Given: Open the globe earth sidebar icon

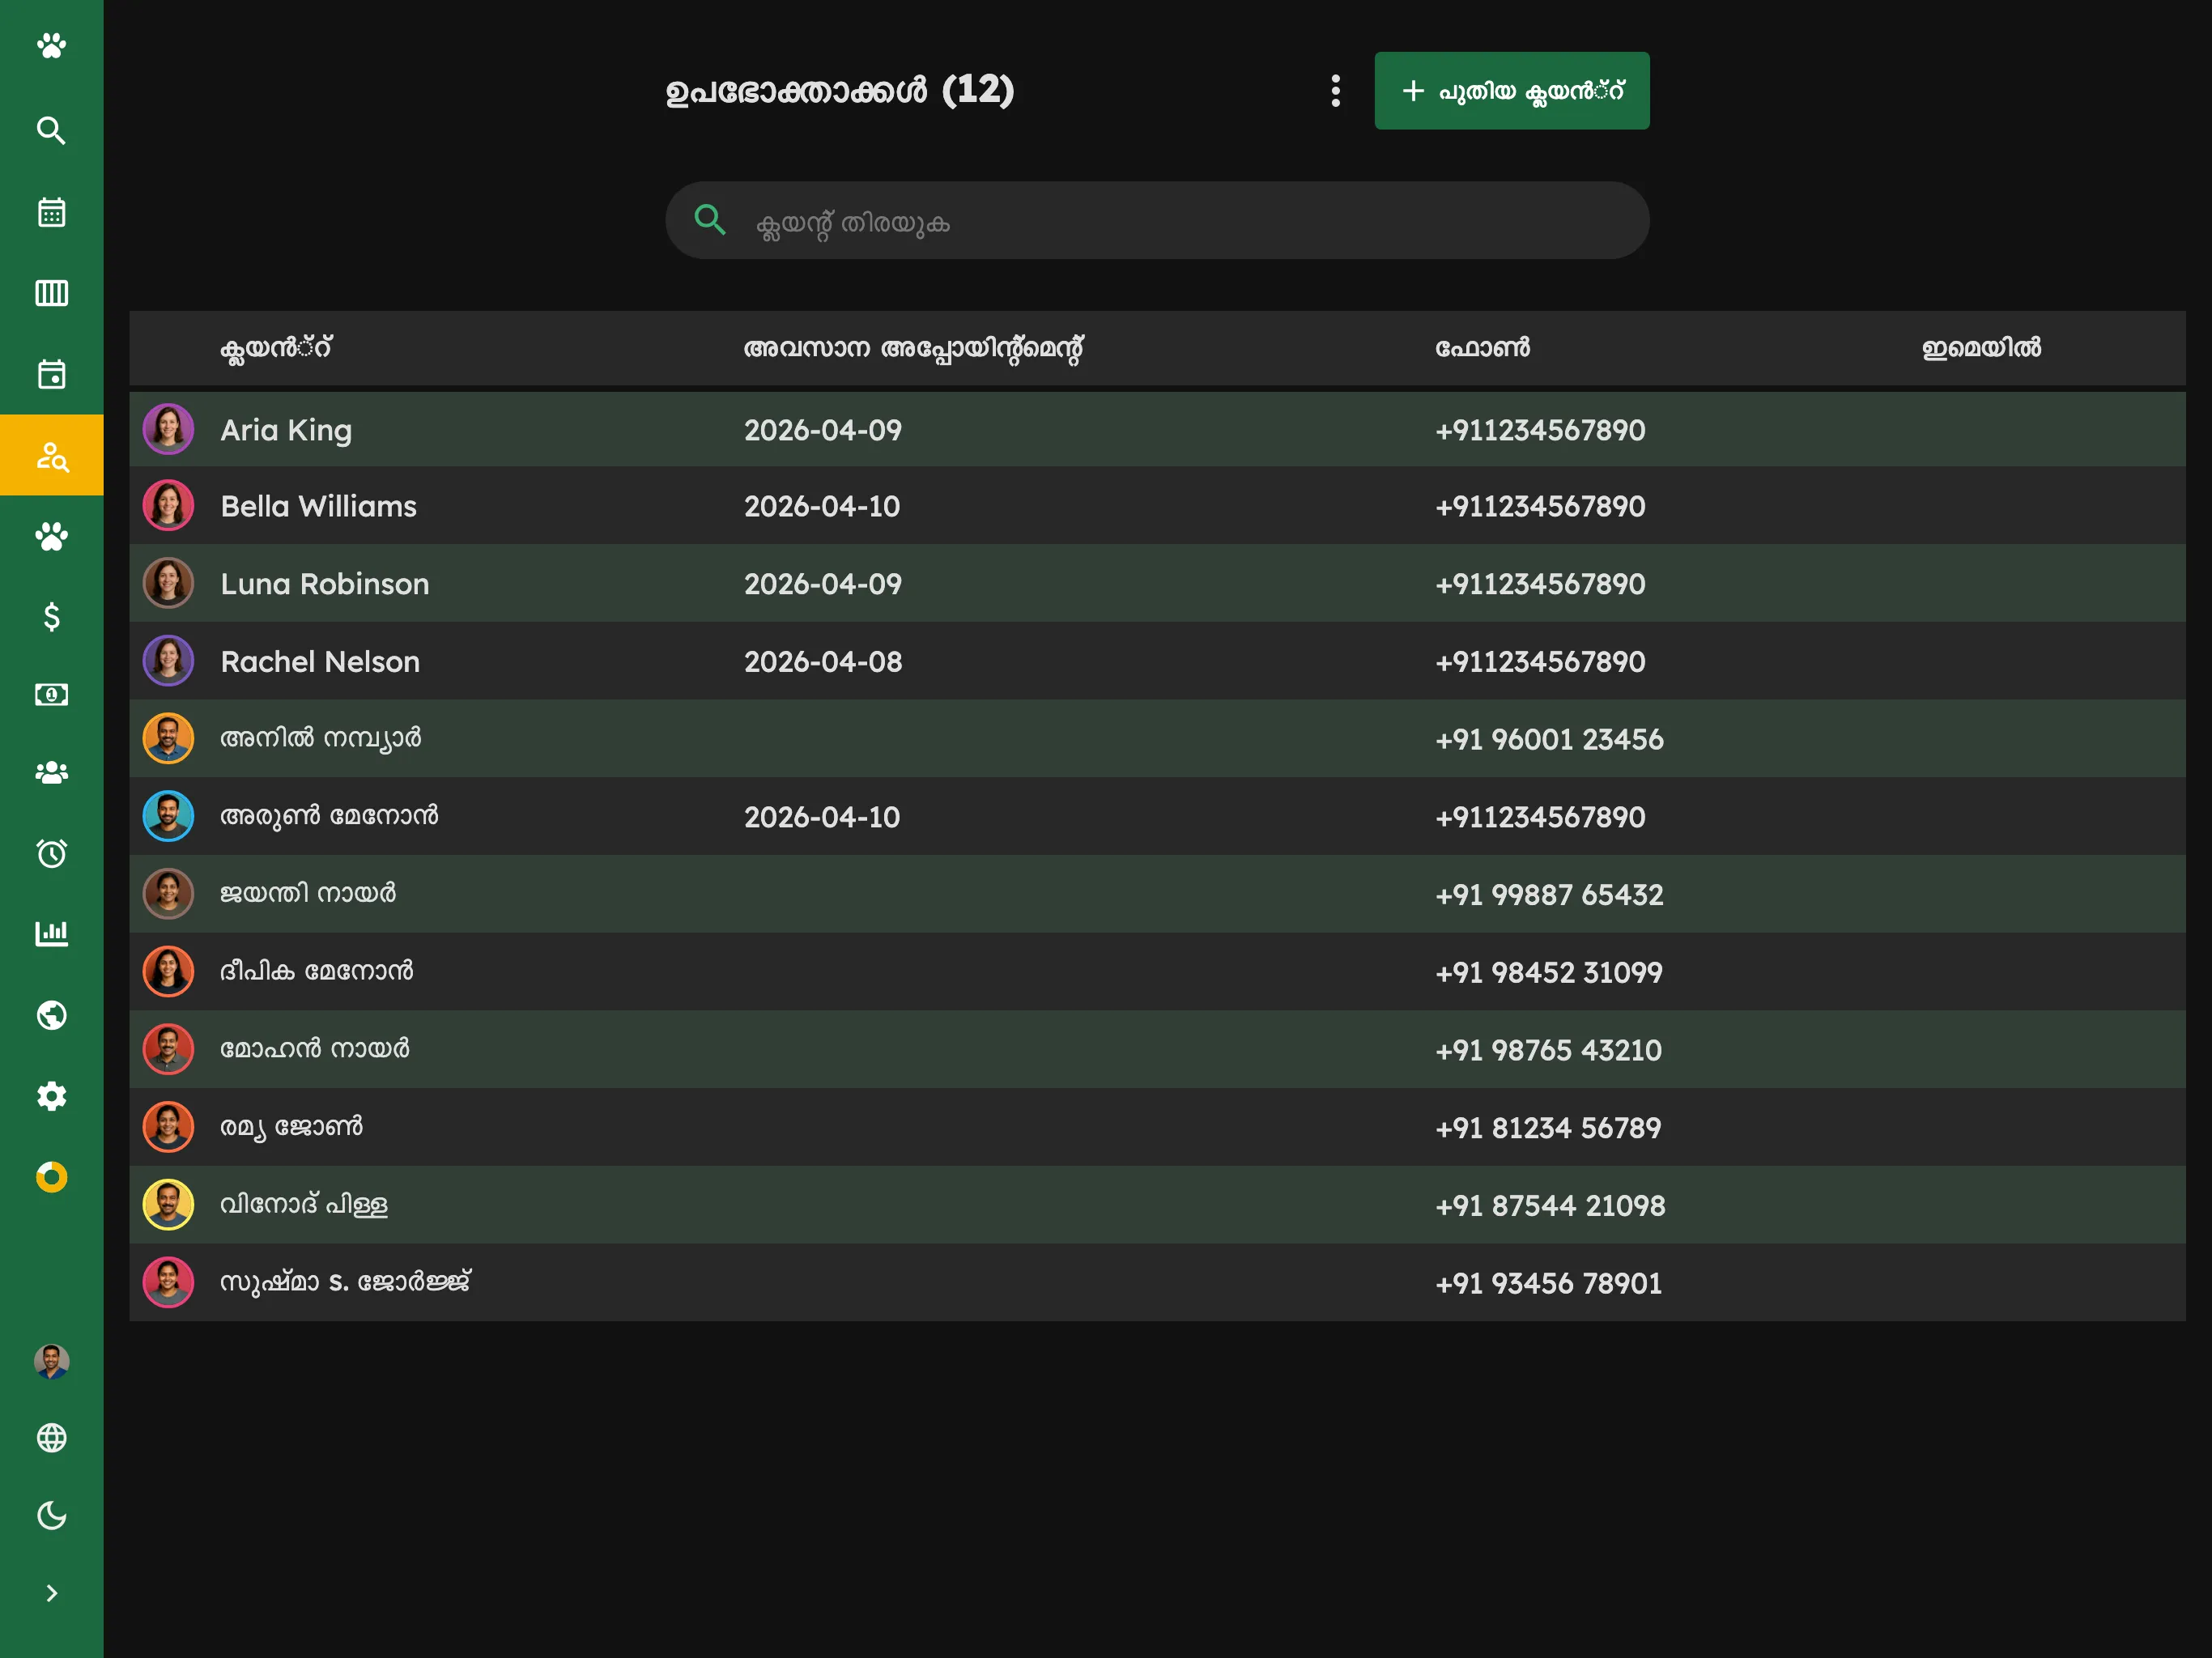Looking at the screenshot, I should [x=51, y=1015].
